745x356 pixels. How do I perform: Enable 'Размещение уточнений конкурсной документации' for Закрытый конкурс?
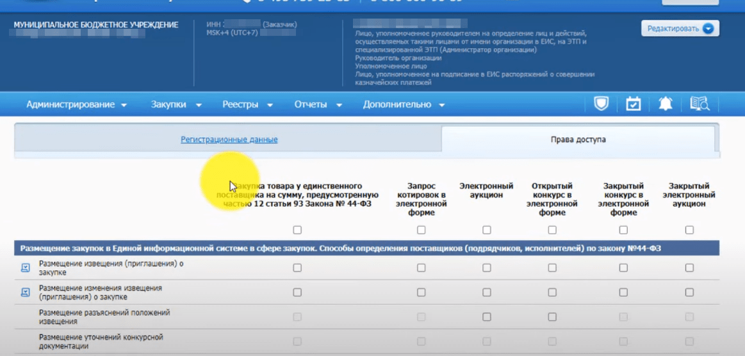(623, 341)
